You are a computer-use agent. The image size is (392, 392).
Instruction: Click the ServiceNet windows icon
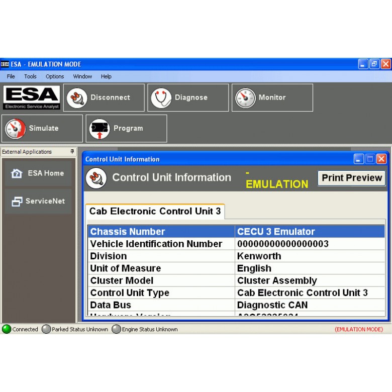tap(17, 201)
